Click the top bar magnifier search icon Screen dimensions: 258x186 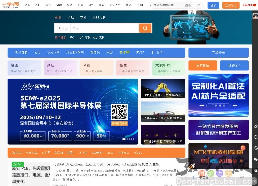(199, 5)
